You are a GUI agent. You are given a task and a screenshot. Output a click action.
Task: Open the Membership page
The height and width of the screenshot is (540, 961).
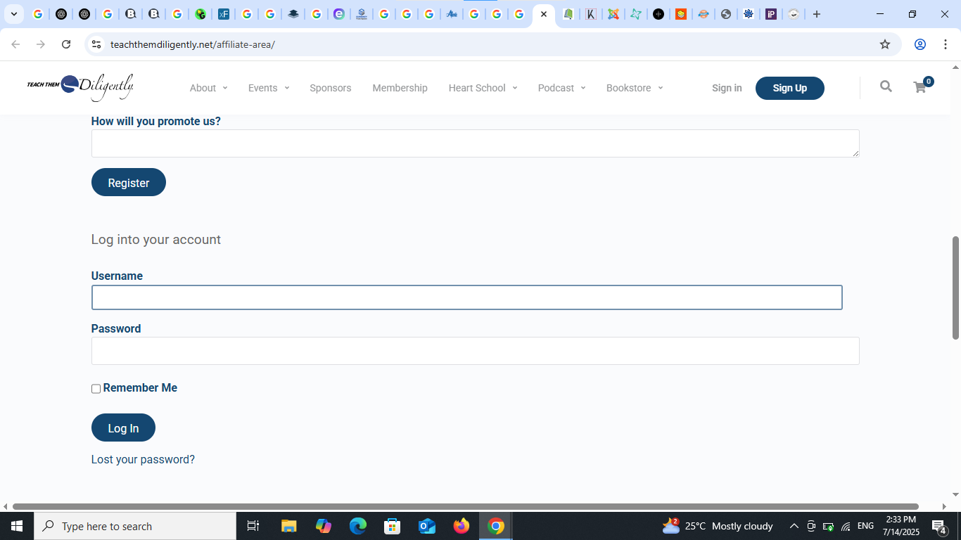[400, 88]
